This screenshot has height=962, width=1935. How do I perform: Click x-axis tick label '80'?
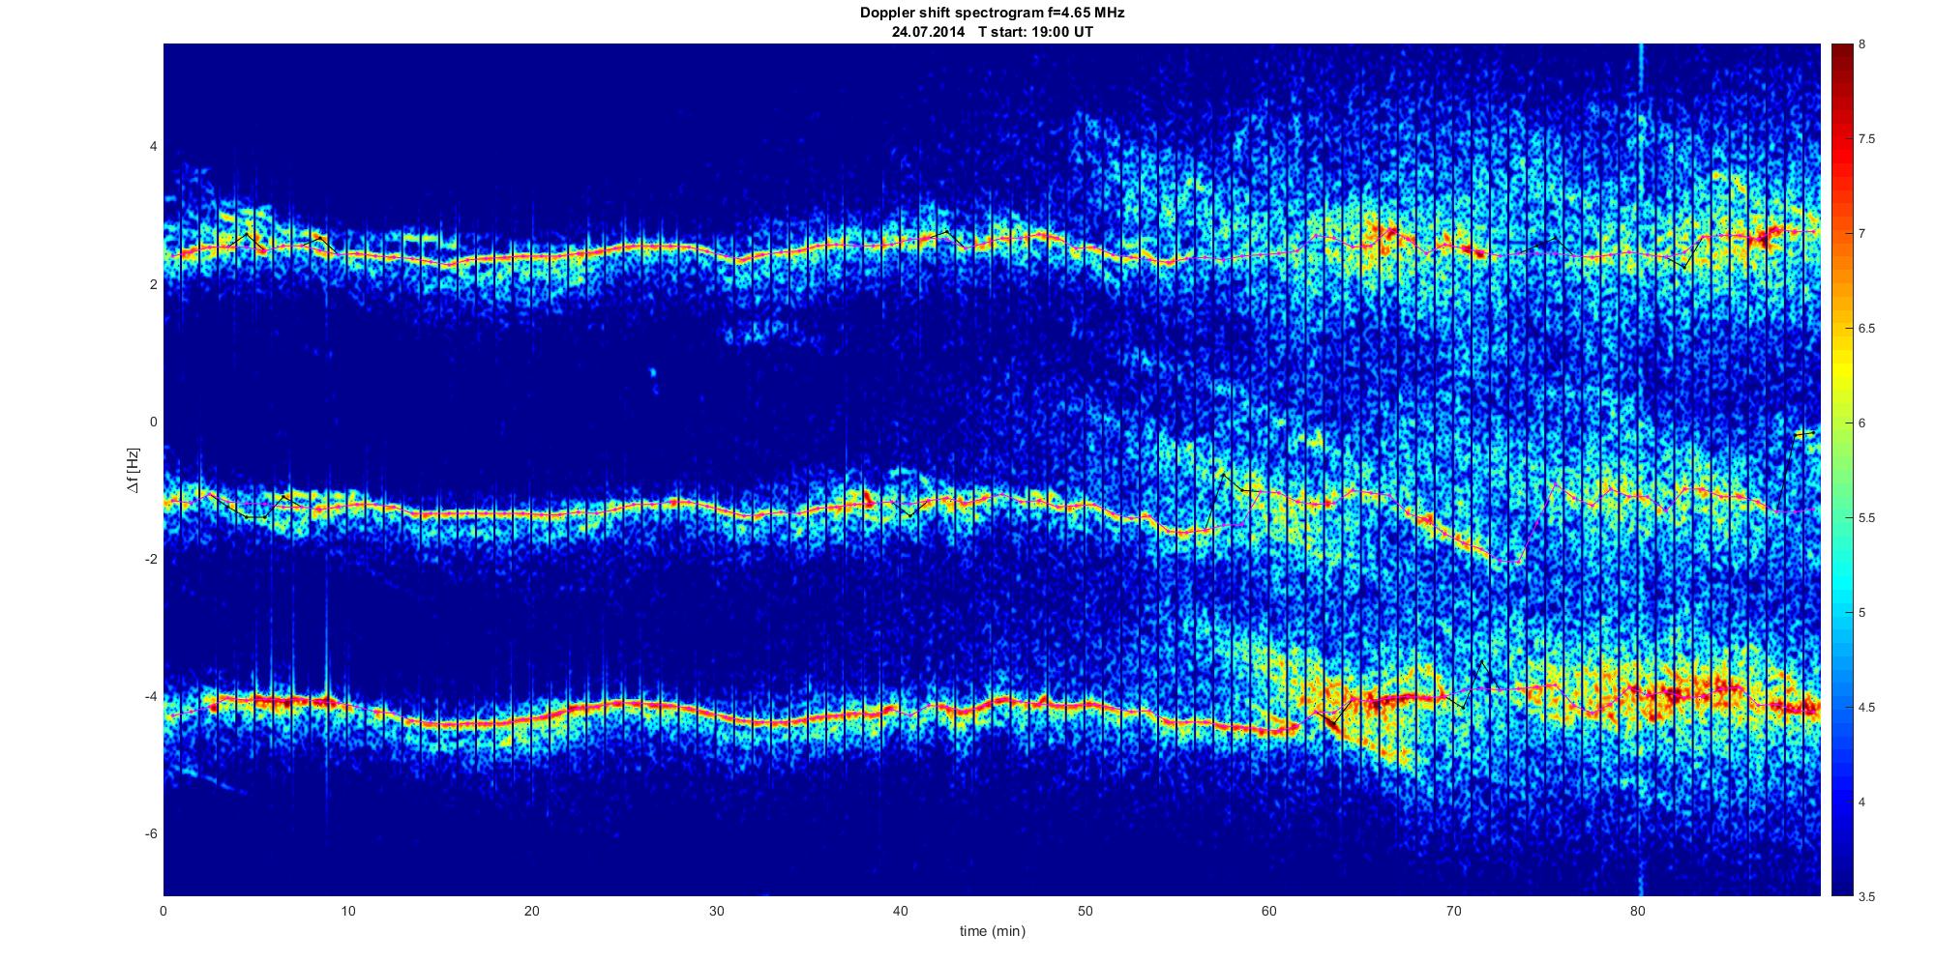pyautogui.click(x=1638, y=910)
